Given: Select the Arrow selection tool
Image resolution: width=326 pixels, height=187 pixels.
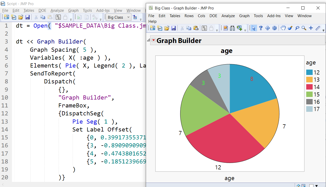Looking at the screenshot, I should tap(254, 28).
